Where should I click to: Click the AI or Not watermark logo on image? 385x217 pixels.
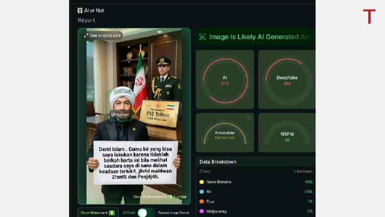pyautogui.click(x=170, y=197)
